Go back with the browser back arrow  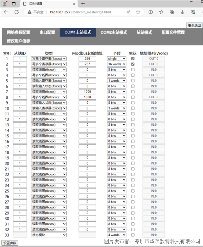[x=6, y=12]
